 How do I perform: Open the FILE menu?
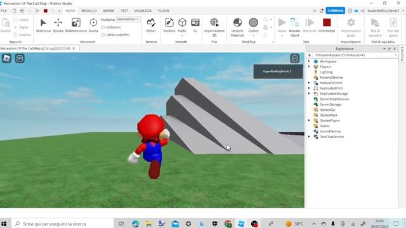(4, 11)
